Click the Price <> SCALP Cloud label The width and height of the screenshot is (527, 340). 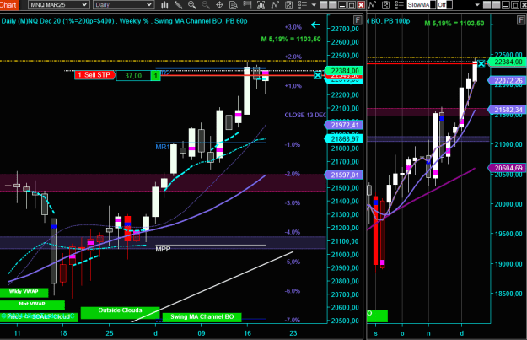(39, 316)
